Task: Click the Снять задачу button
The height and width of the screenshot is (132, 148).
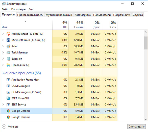Action: coord(136,127)
